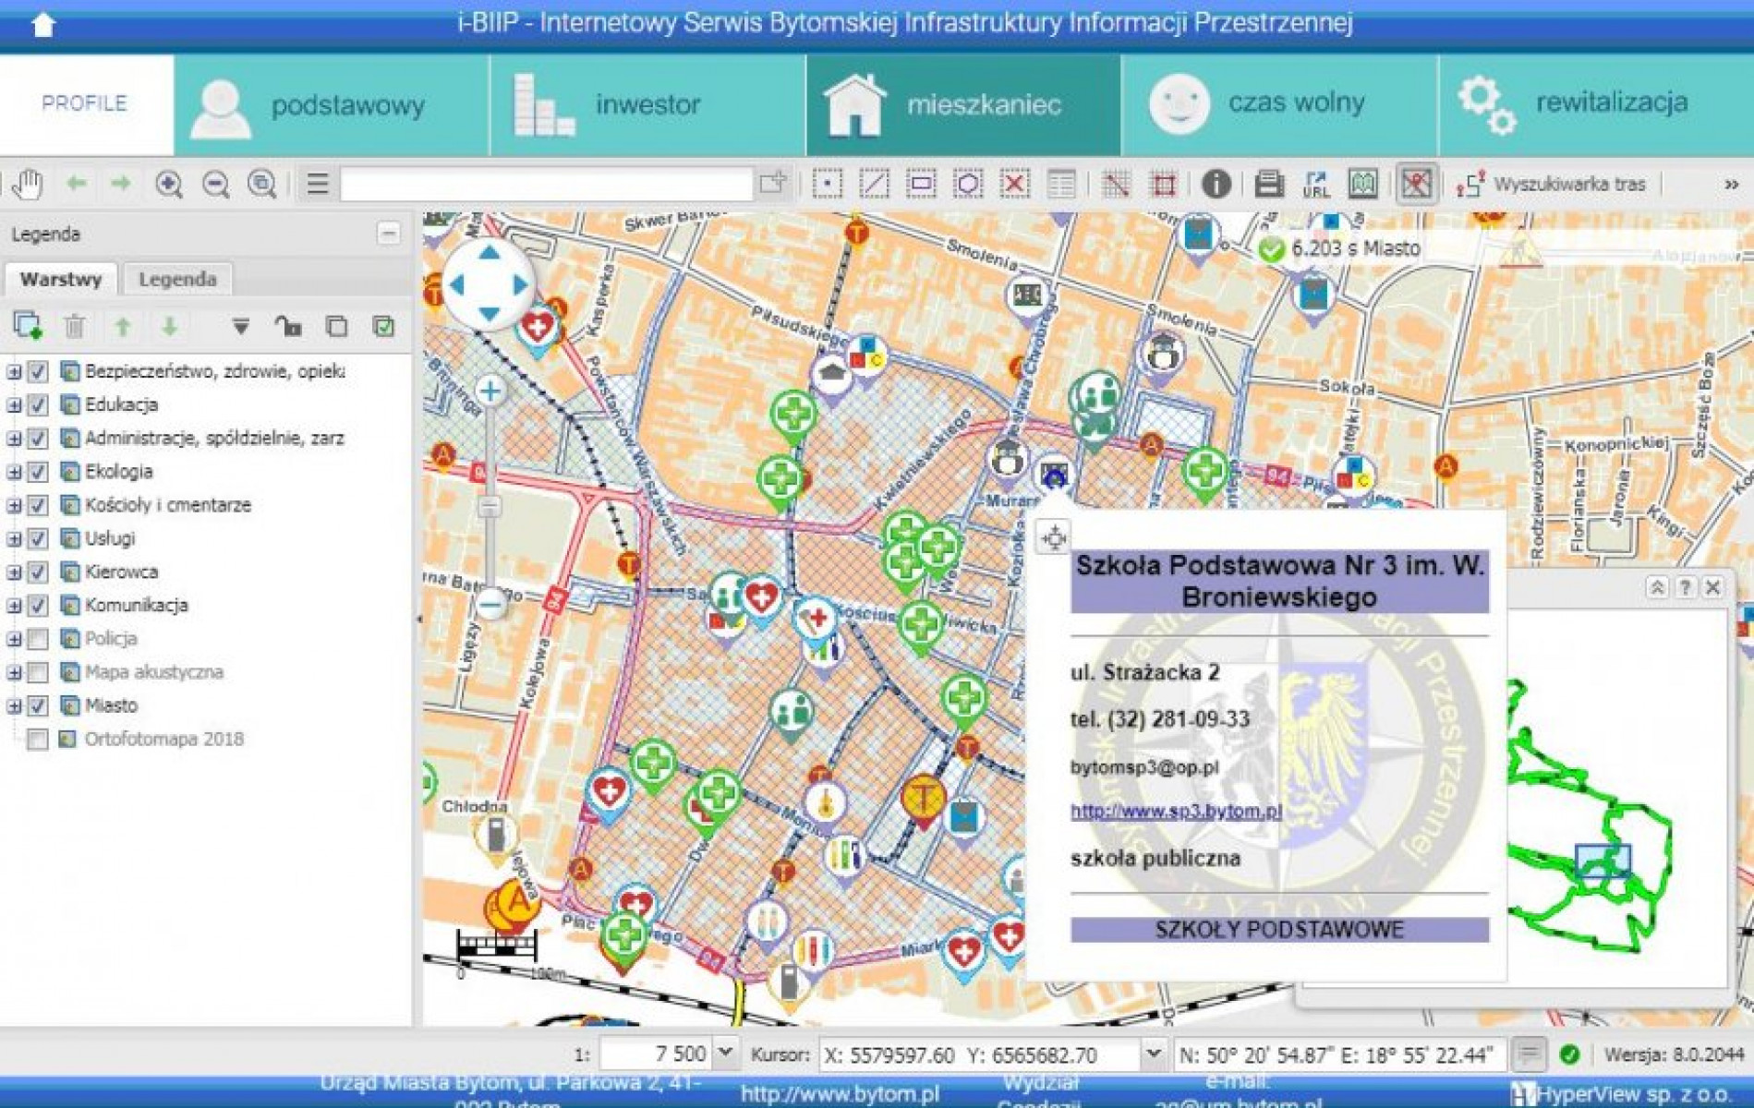Select the pan hand tool

28,184
